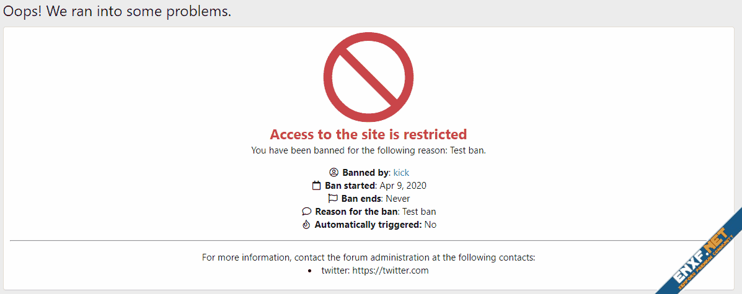Click the 'Apr 9, 2020' ban start date

[403, 186]
